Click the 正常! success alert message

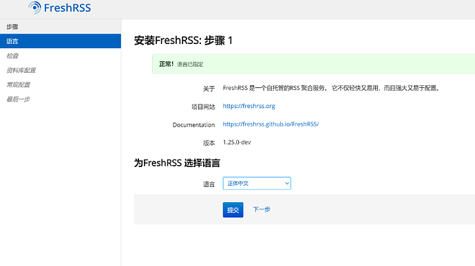point(313,64)
